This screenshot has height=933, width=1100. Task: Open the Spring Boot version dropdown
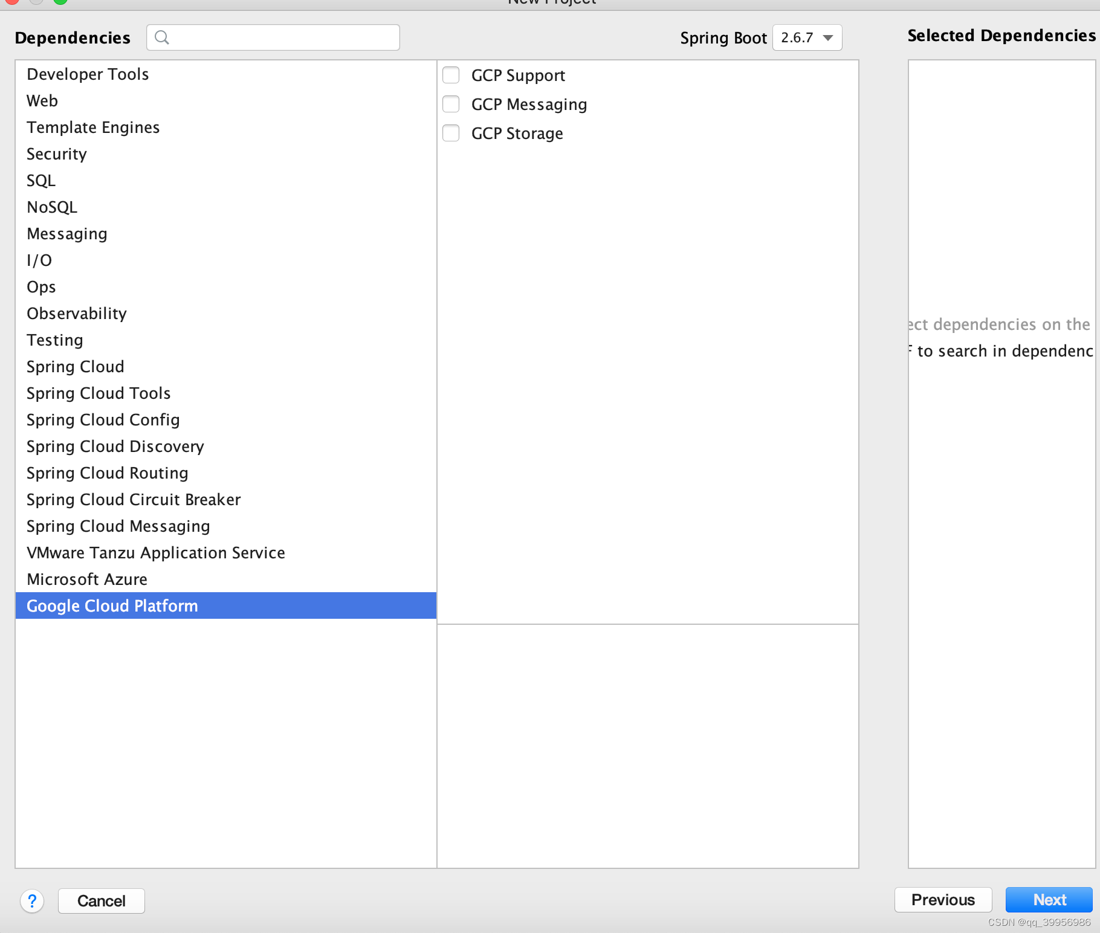coord(807,37)
